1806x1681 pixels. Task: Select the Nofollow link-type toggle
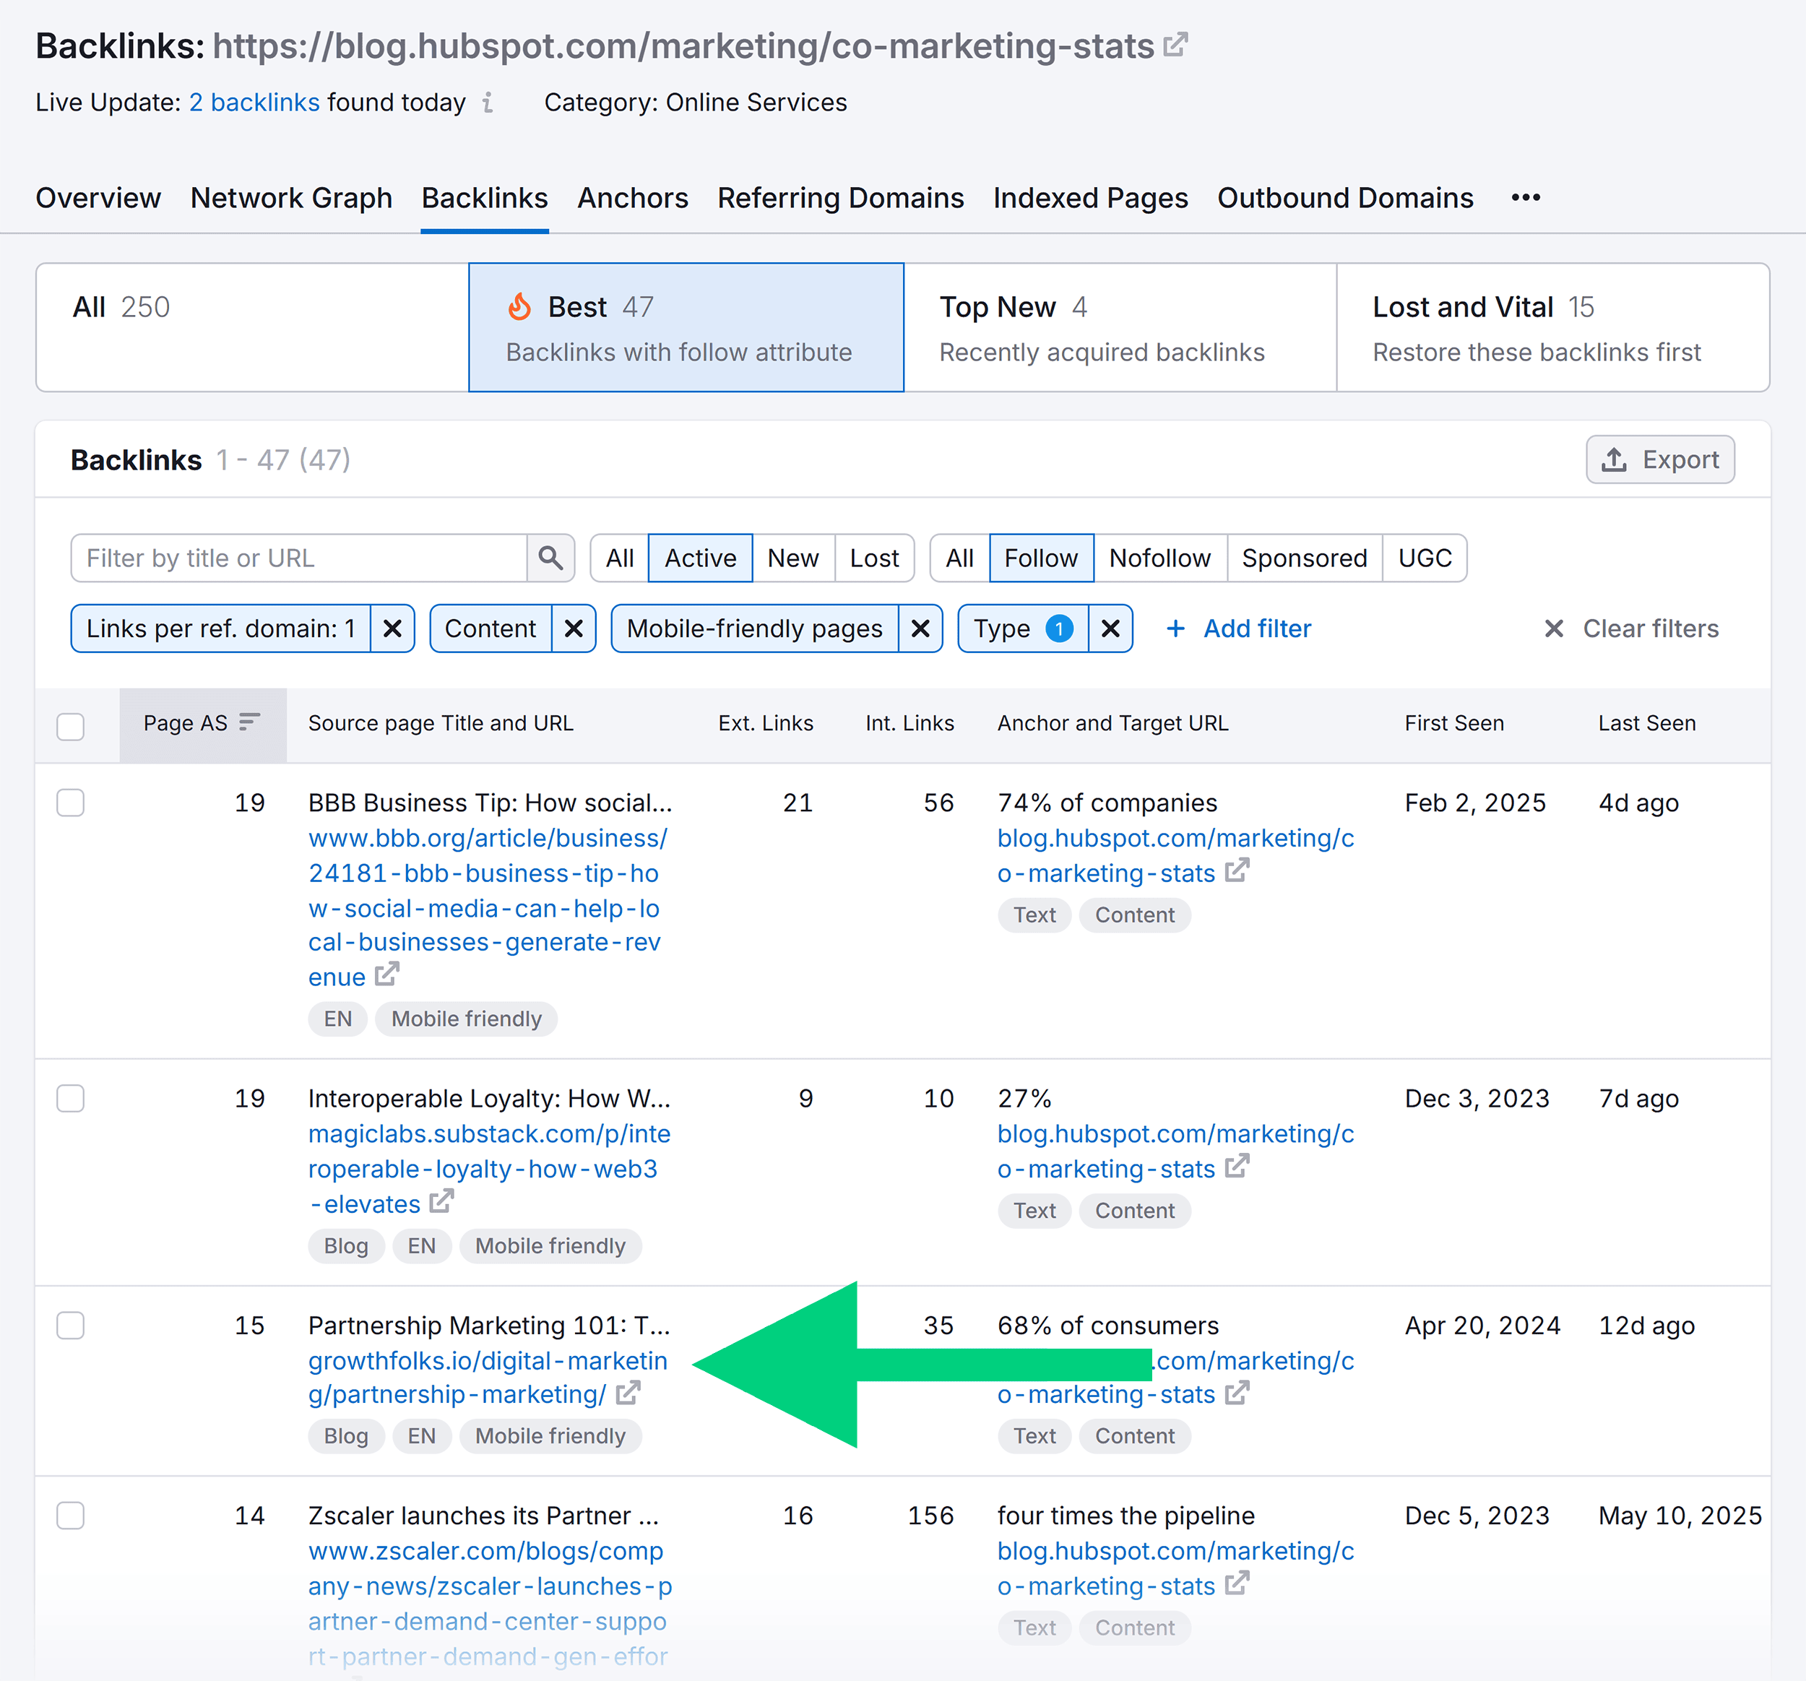[1160, 558]
